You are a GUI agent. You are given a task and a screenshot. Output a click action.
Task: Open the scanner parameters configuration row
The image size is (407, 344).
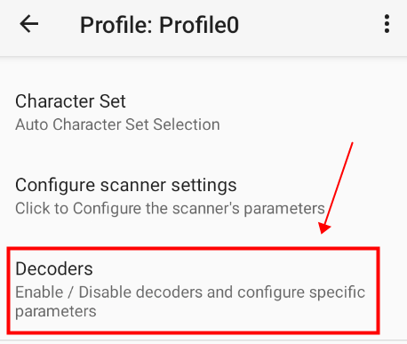pos(203,196)
